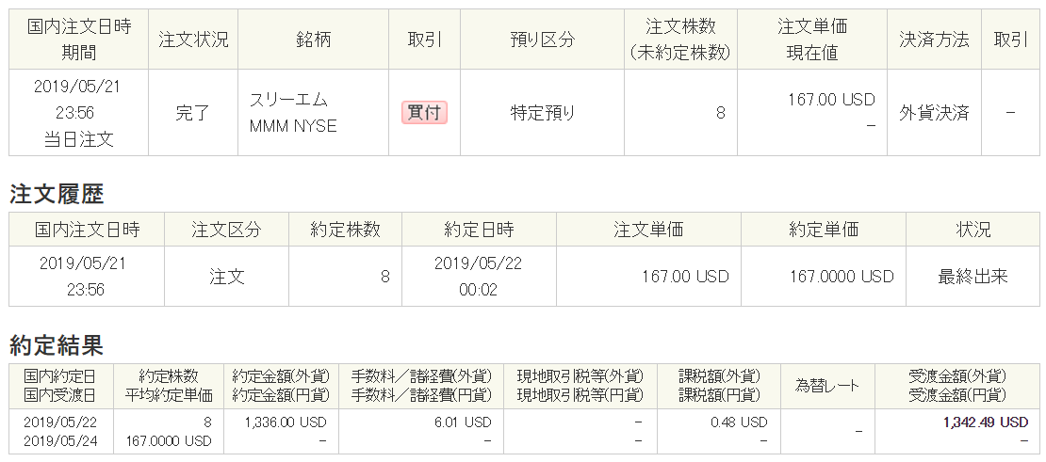Select the スリーエム MMM NYSE stock name

tap(292, 113)
